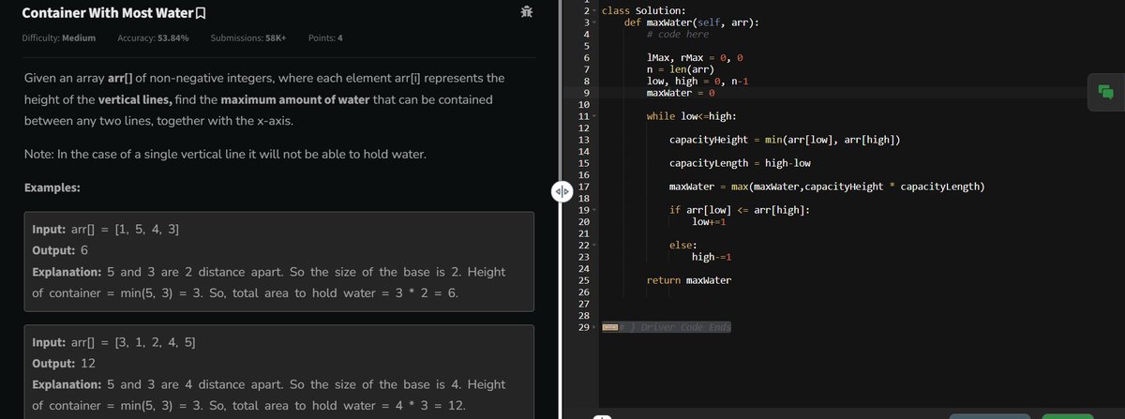The image size is (1125, 419).
Task: Place cursor on 'maxWater = max(...)' line
Action: (x=827, y=187)
